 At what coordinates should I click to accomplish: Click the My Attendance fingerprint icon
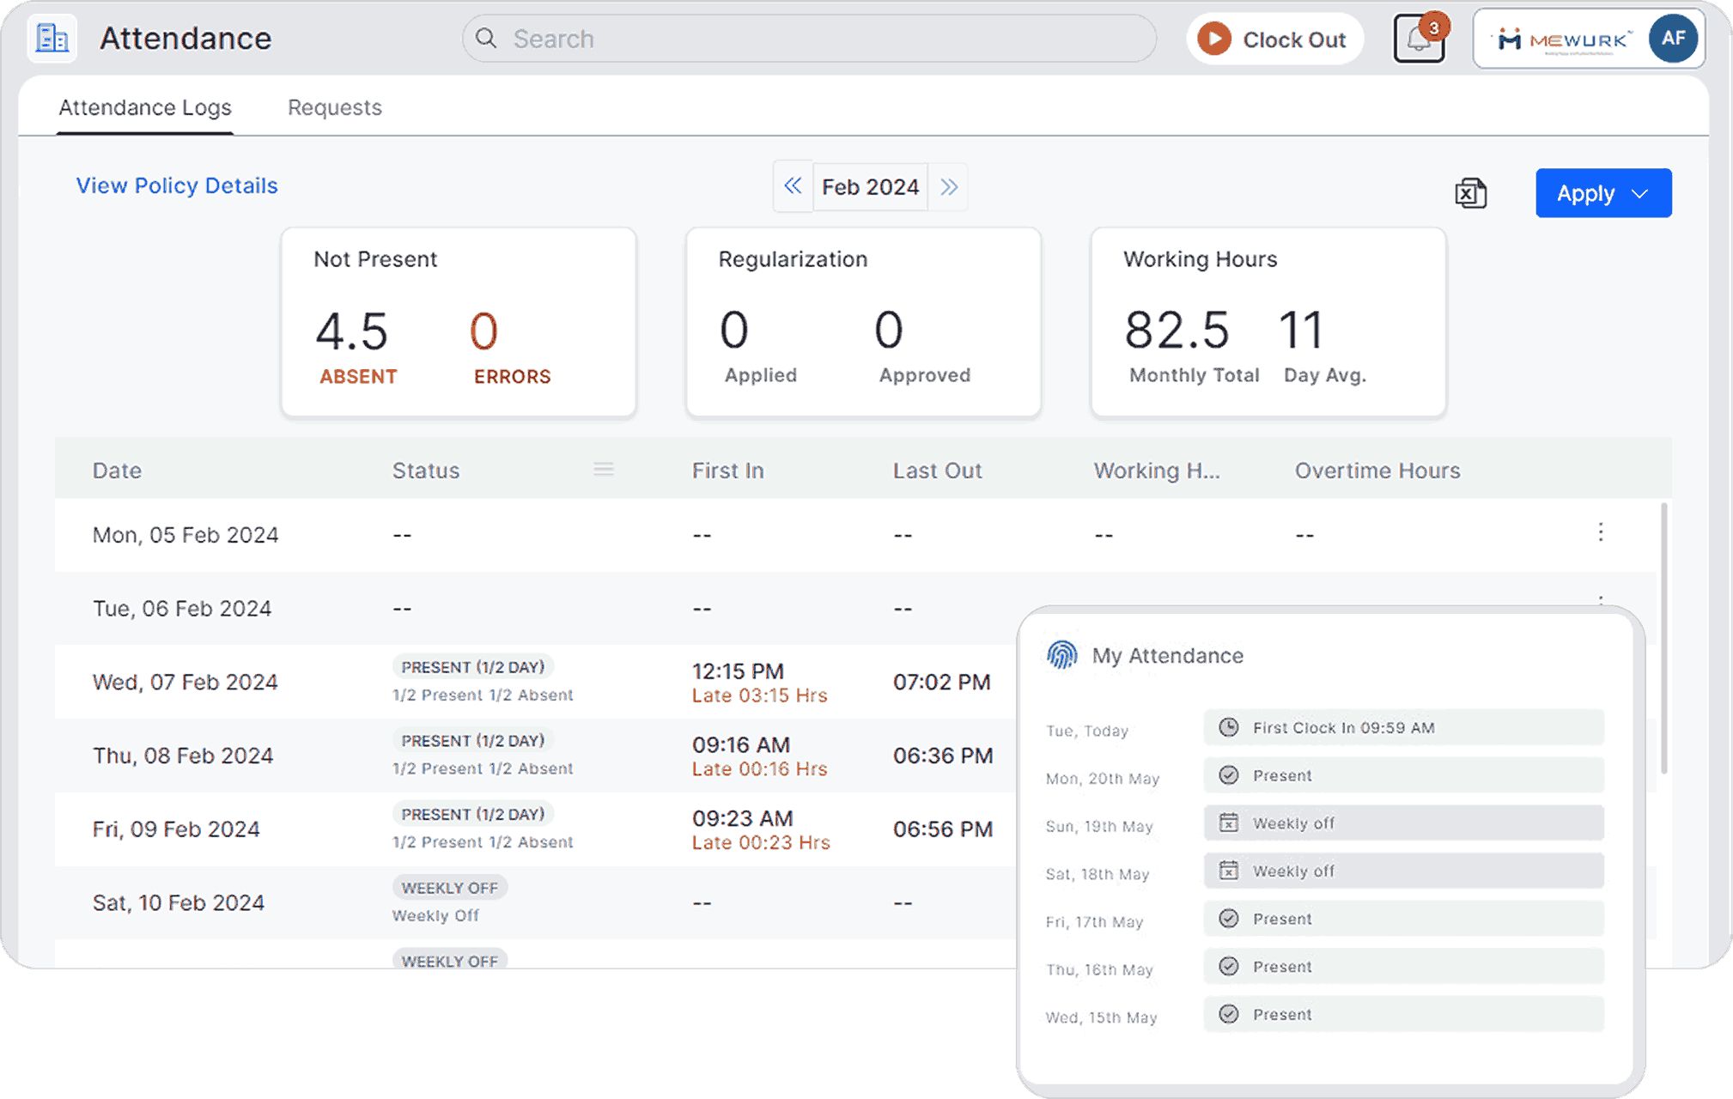click(x=1061, y=655)
